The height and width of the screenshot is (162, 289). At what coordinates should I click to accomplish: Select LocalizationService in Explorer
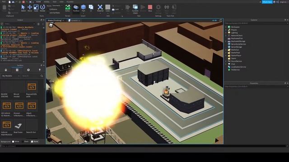[x=238, y=67]
